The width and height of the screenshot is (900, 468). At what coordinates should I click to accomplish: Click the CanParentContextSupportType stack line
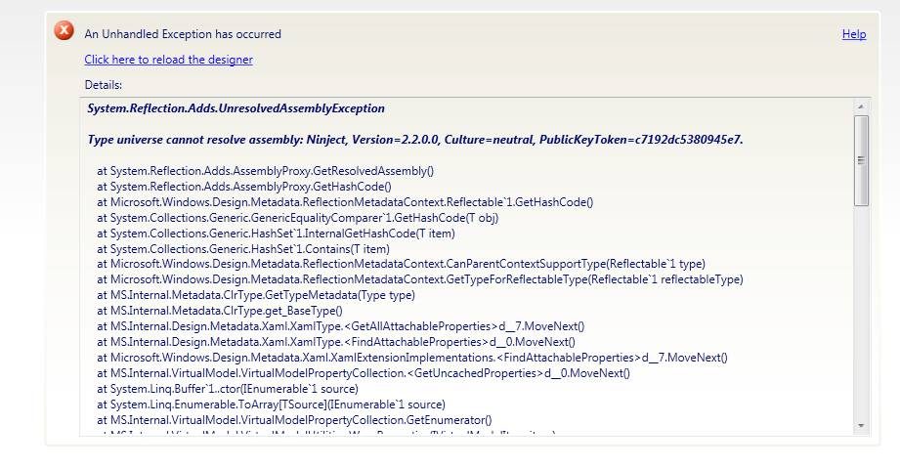[401, 264]
